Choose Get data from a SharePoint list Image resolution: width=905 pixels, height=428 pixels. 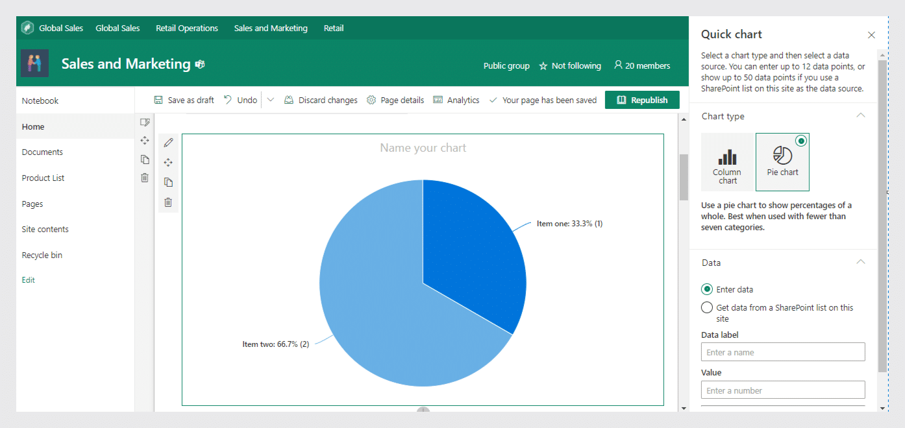[x=707, y=307]
